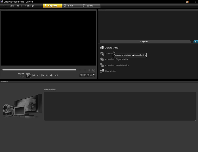Screen dimensions: 198x152
Task: Select Clip playback mode
Action: (x=22, y=77)
